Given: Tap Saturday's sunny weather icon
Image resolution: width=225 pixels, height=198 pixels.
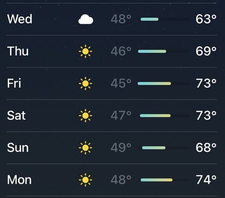Looking at the screenshot, I should click(85, 115).
